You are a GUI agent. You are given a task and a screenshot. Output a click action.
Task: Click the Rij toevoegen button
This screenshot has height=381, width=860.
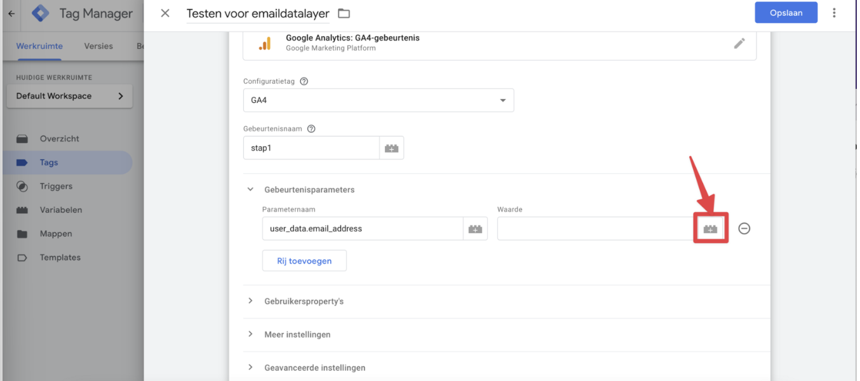point(304,261)
